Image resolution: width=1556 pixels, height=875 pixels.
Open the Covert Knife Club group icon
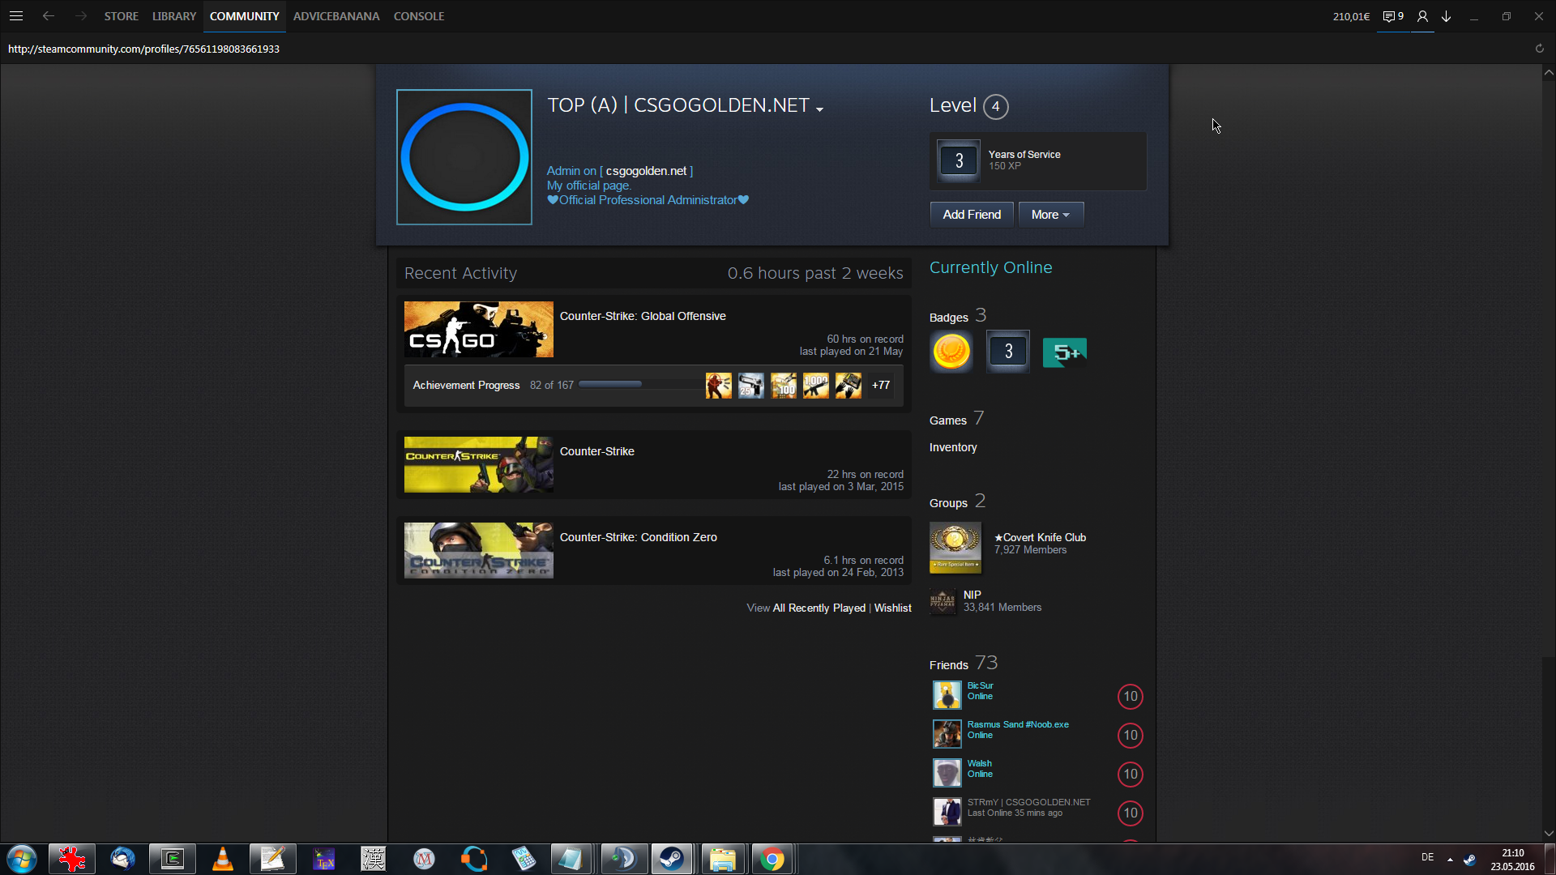[x=955, y=547]
